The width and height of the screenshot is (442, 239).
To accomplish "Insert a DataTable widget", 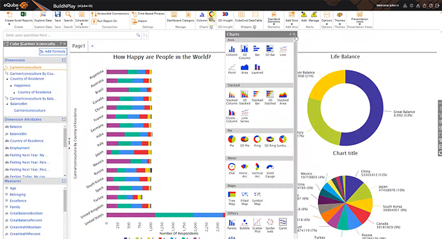I will (255, 17).
